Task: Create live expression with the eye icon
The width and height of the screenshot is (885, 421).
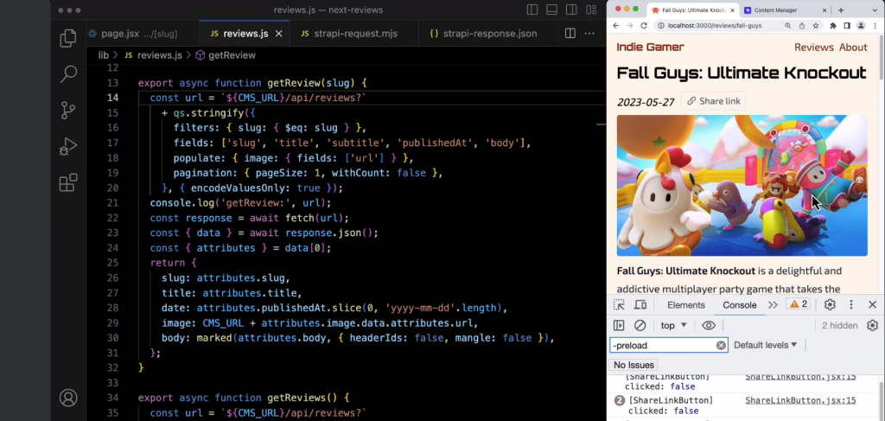Action: (709, 325)
